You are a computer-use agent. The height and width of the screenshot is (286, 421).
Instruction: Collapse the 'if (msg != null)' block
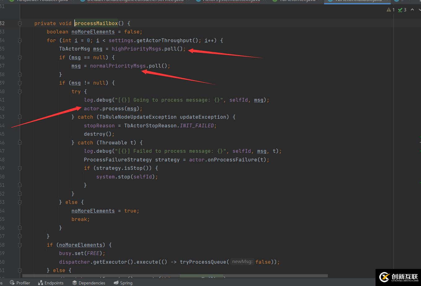tap(20, 83)
